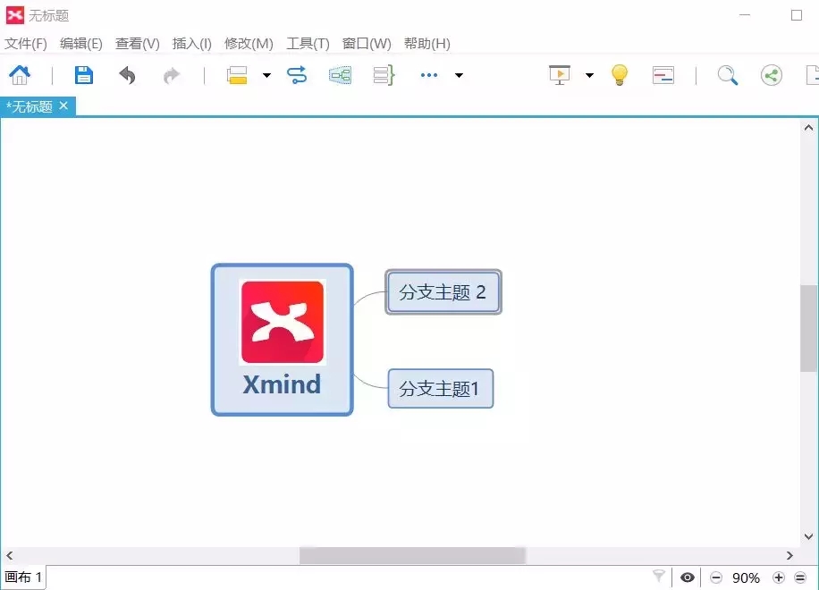
Task: Add a boundary around selected topics
Action: pyautogui.click(x=339, y=75)
